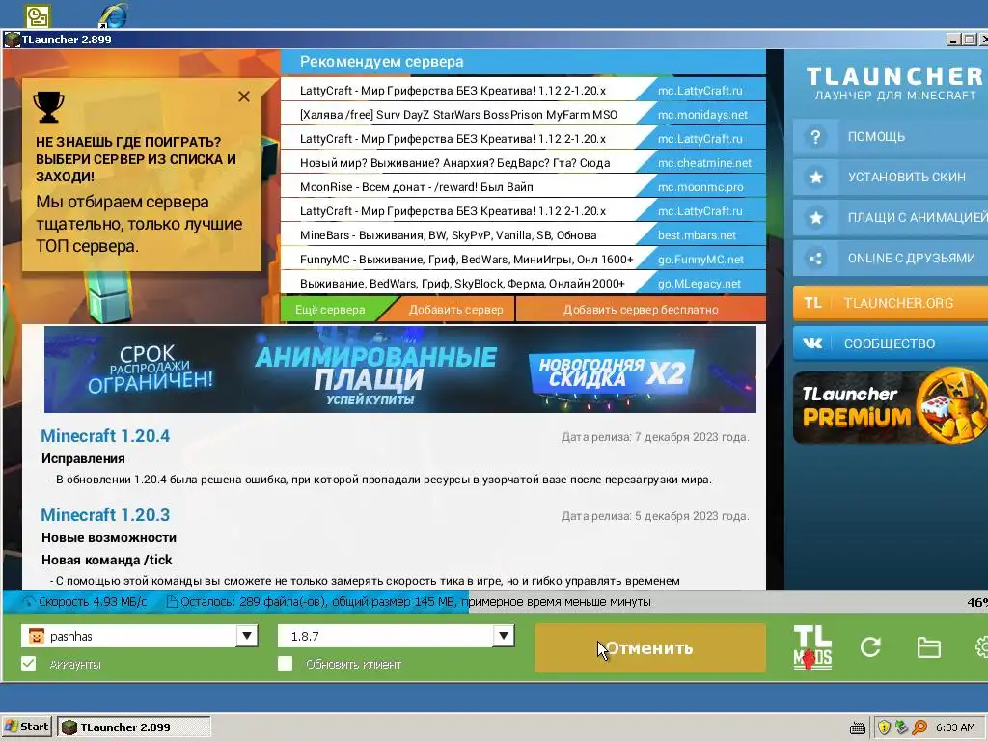
Task: Click TLauncher 2.899 taskbar button
Action: pos(134,727)
